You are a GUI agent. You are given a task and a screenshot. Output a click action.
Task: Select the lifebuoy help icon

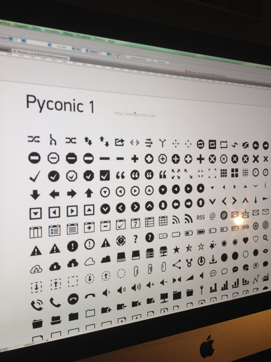[121, 240]
